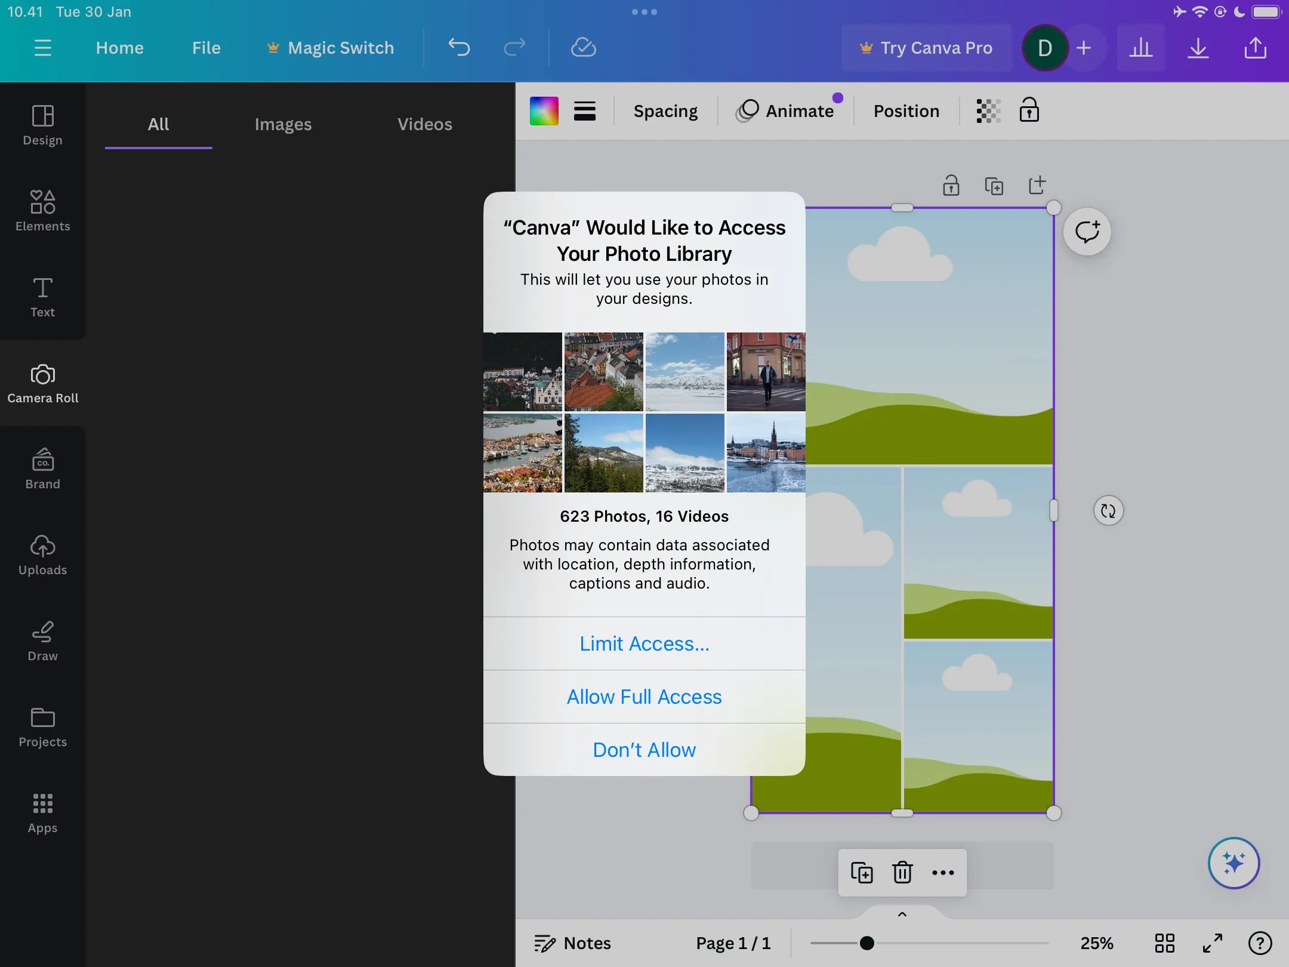Delete the selected element with trash icon
This screenshot has height=967, width=1289.
(x=902, y=872)
